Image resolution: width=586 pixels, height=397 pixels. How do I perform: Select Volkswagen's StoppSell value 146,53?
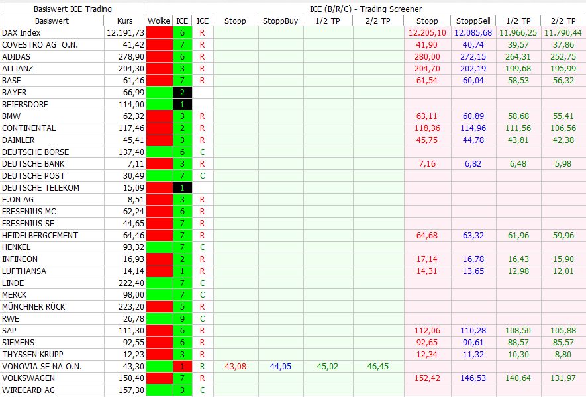473,378
